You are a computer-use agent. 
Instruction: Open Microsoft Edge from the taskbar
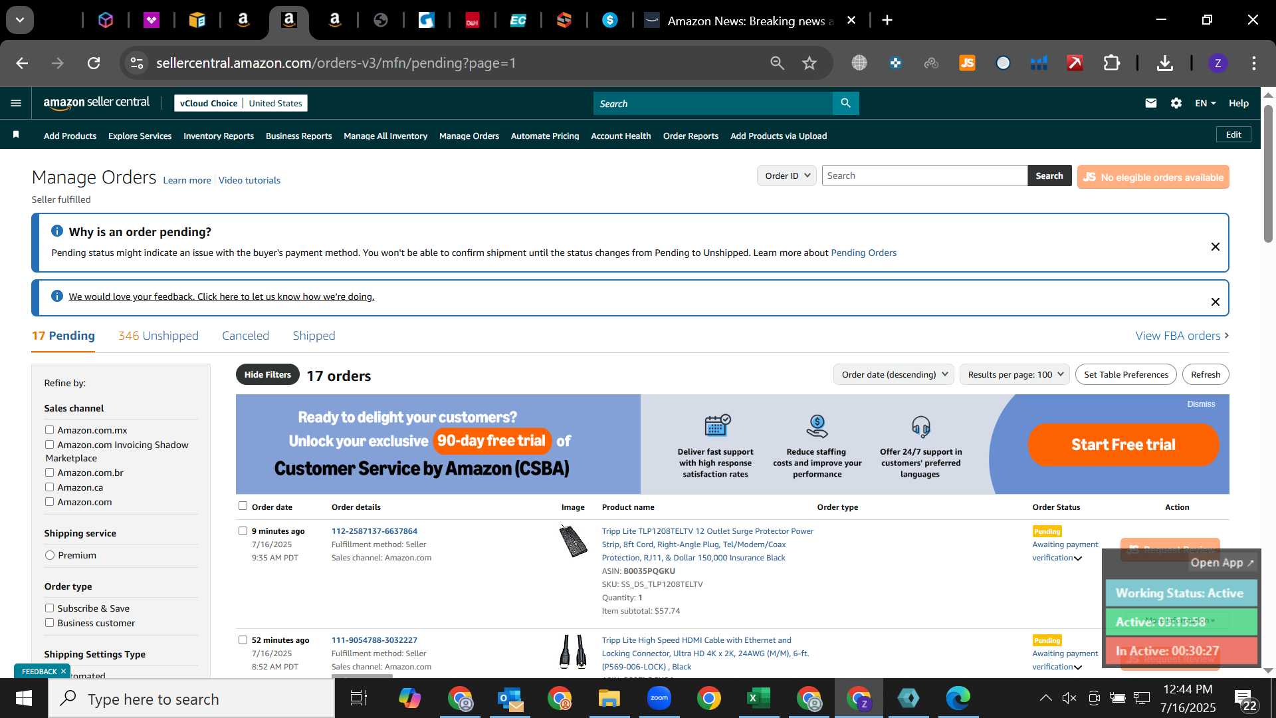coord(958,698)
